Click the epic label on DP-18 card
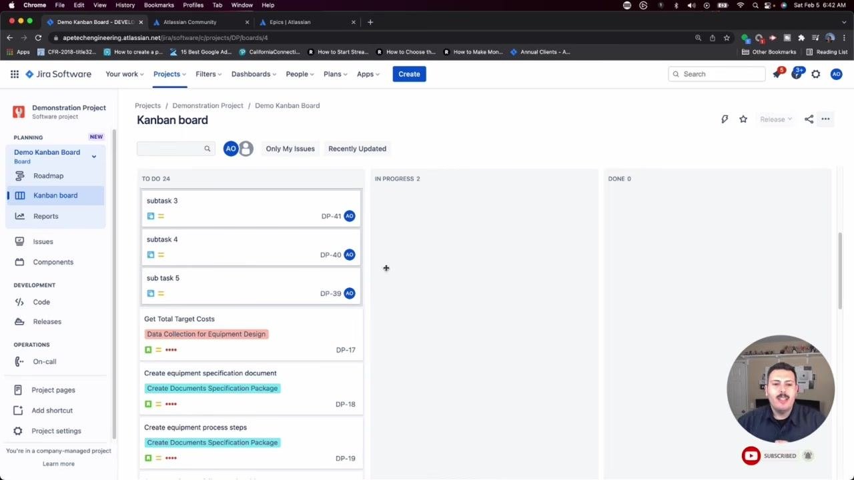The height and width of the screenshot is (480, 854). pyautogui.click(x=212, y=388)
